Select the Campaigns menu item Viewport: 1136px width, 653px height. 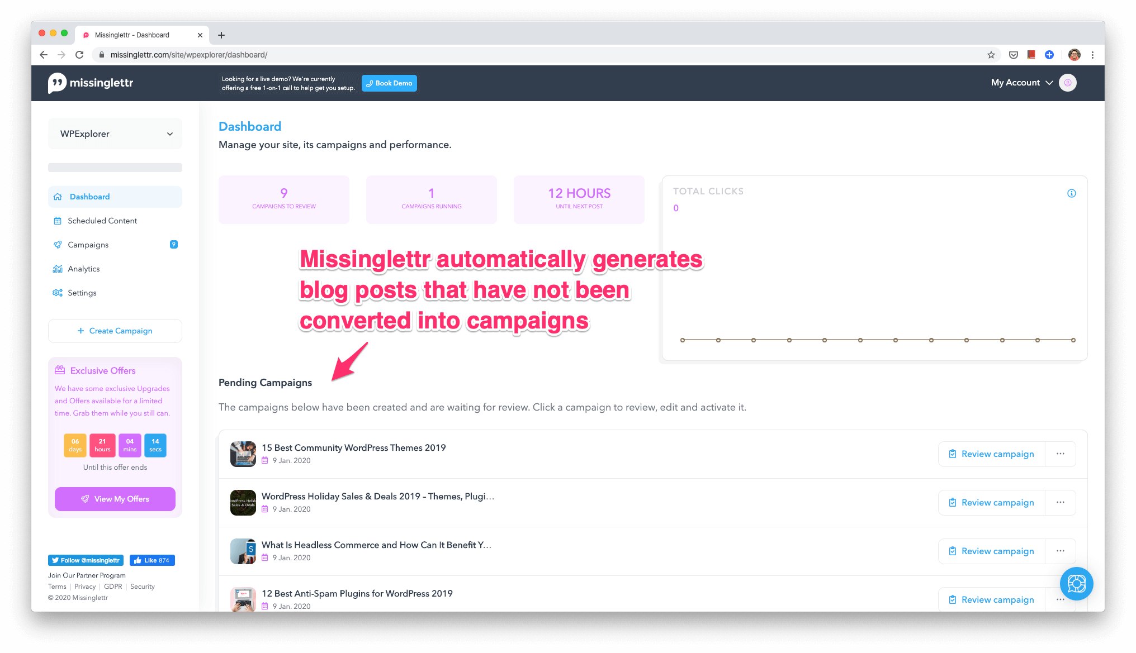(88, 244)
